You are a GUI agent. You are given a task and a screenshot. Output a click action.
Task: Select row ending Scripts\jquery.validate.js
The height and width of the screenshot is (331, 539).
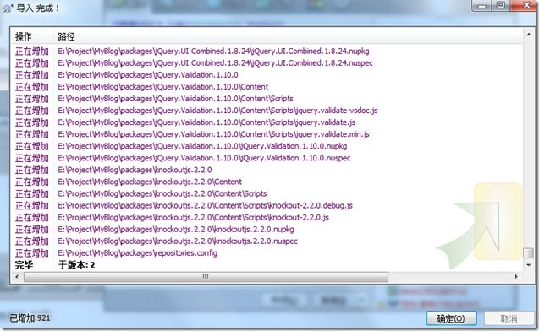point(267,122)
